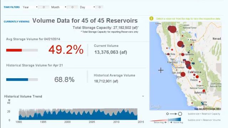Screen dimensions: 228x128
Task: Click the yellow info icon above map
Action: (151, 18)
